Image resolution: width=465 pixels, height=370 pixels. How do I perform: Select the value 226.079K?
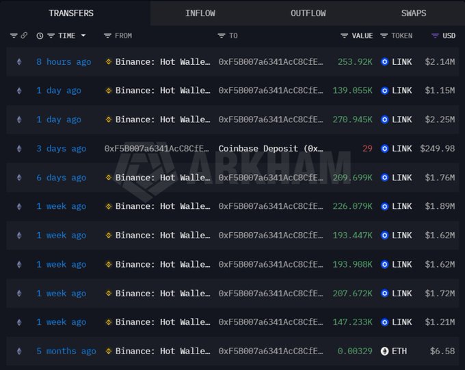[352, 206]
